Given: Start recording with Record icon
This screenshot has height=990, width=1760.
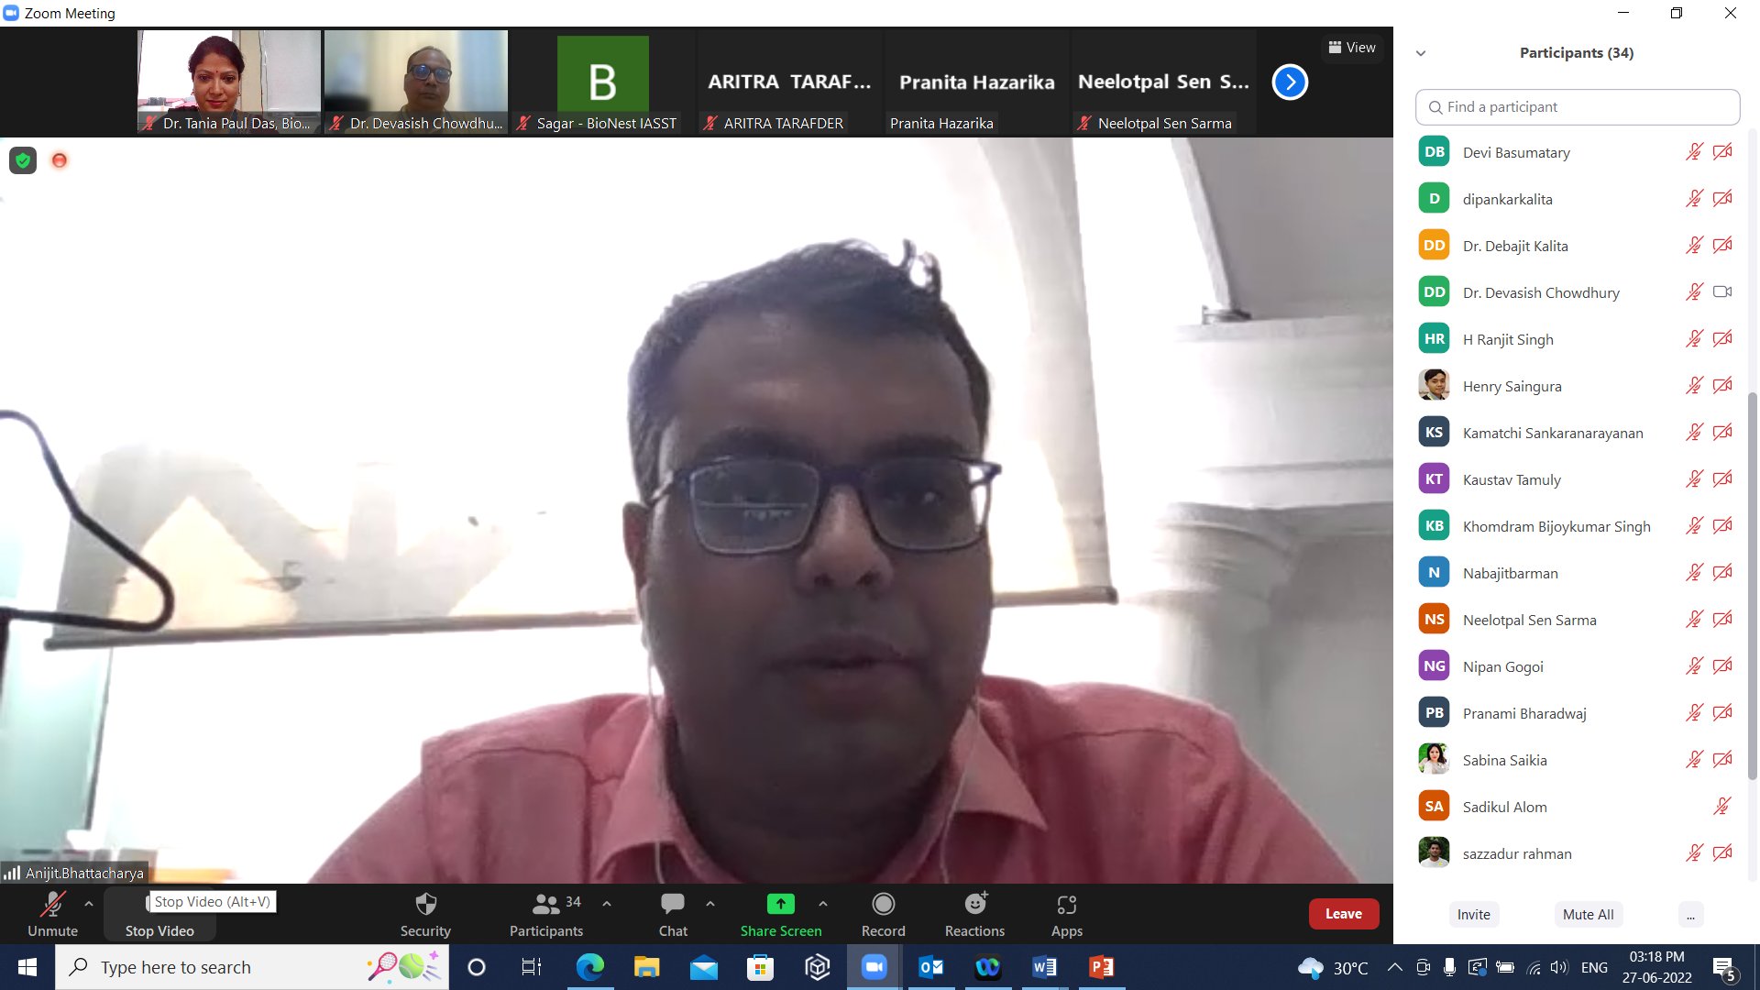Looking at the screenshot, I should tap(883, 905).
